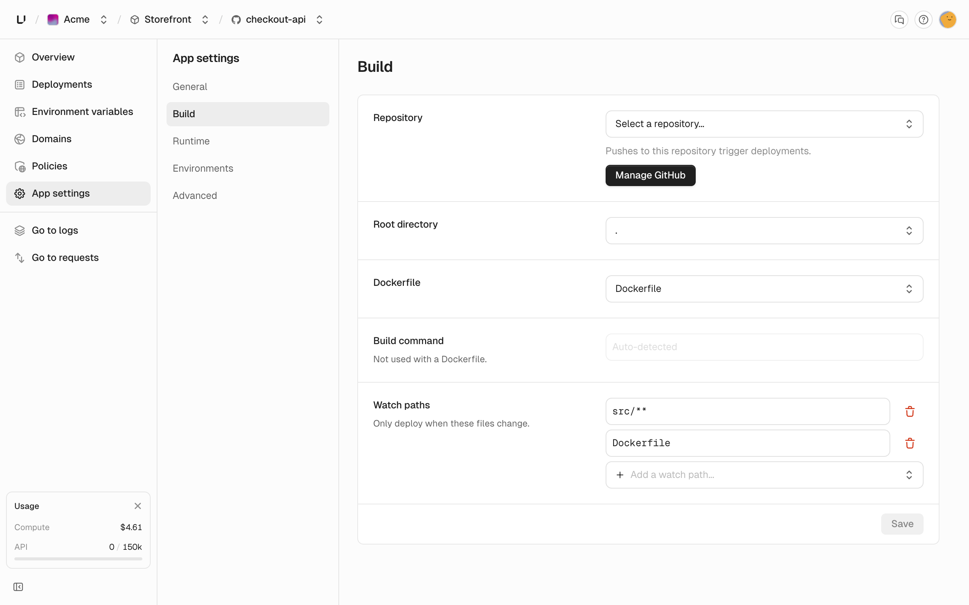Delete the Dockerfile watch path
969x605 pixels.
(910, 443)
